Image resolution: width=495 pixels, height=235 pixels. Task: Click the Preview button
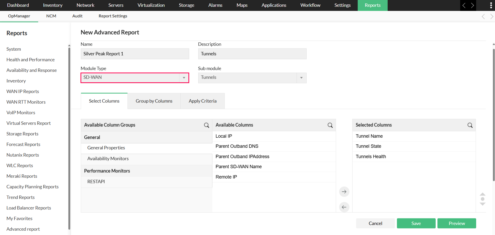(457, 223)
